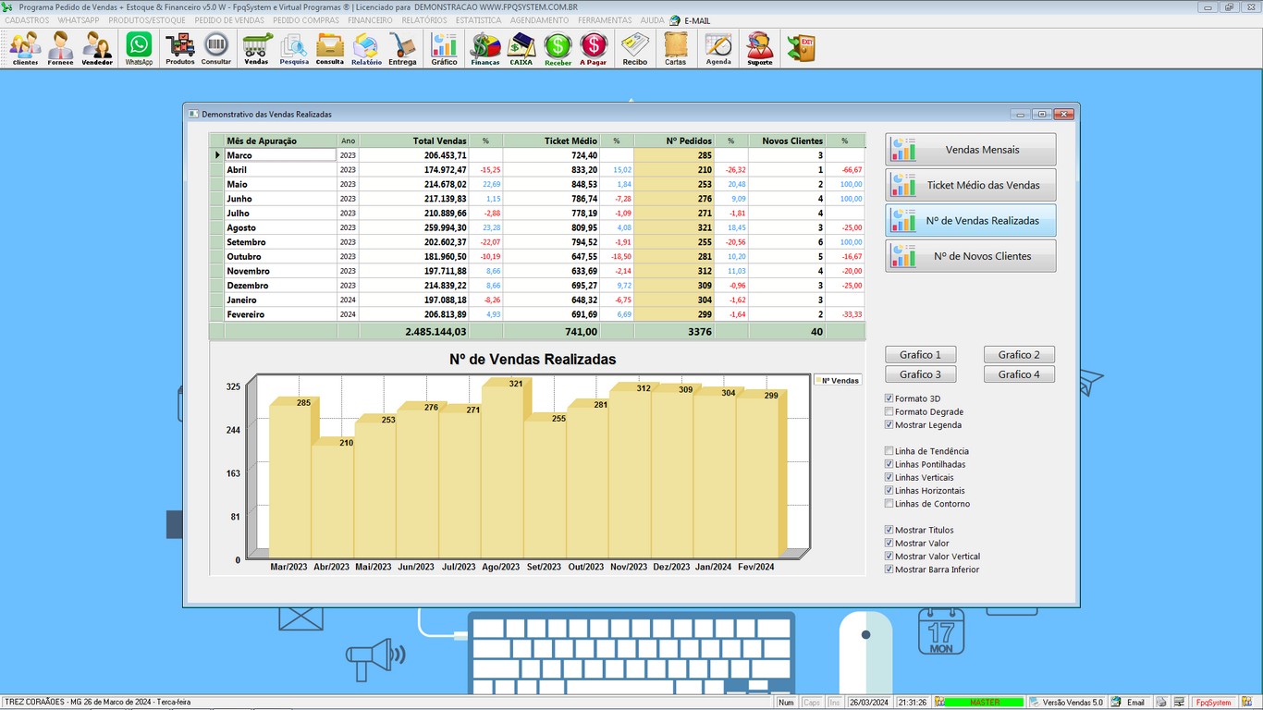Click the CAIXA toolbar icon
1263x710 pixels.
(521, 48)
